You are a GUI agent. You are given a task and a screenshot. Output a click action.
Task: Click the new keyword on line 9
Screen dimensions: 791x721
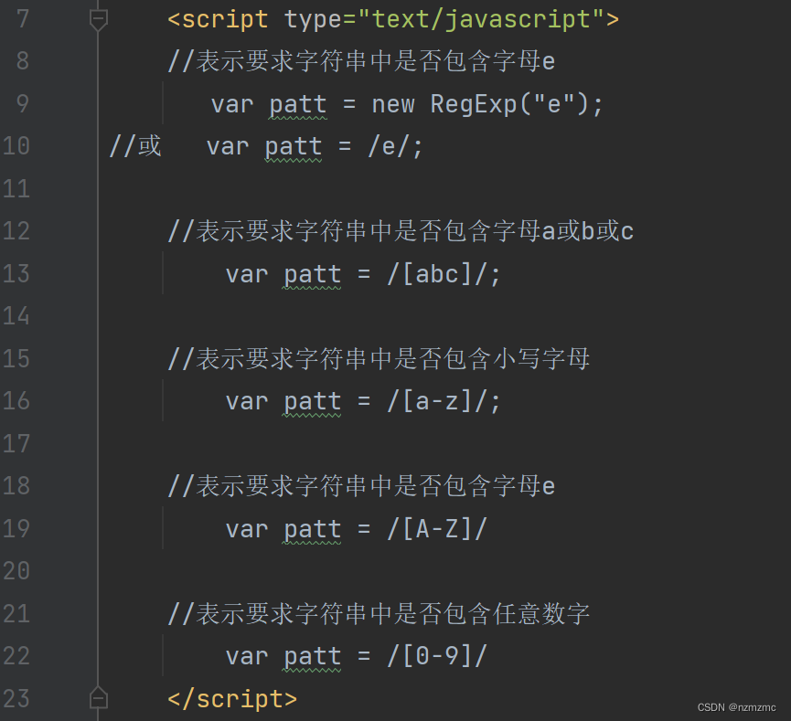click(393, 105)
